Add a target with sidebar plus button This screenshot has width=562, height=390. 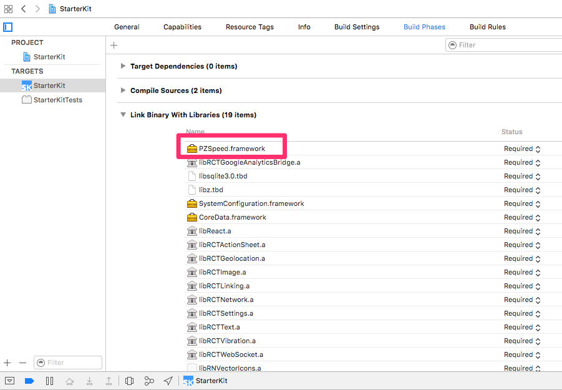pos(7,363)
